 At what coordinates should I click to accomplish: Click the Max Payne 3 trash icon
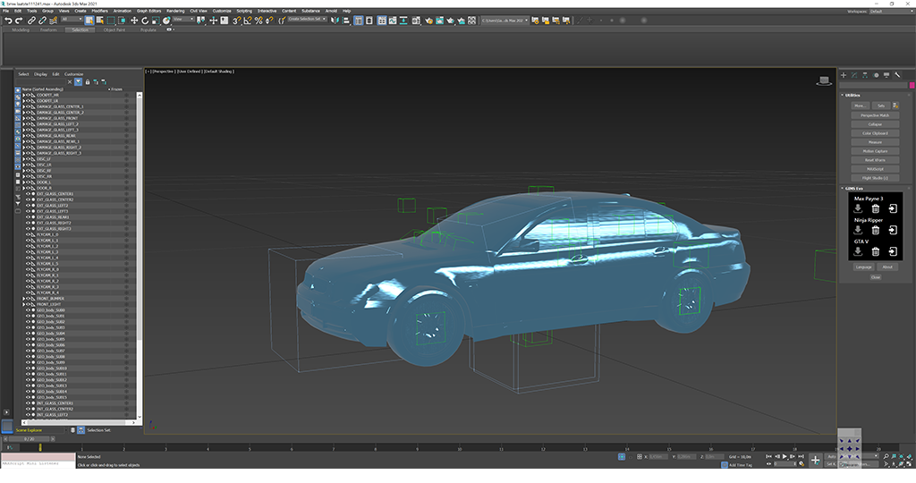click(875, 208)
